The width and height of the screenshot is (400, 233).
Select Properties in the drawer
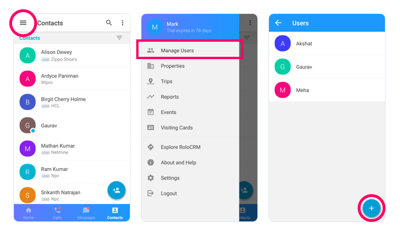190,66
